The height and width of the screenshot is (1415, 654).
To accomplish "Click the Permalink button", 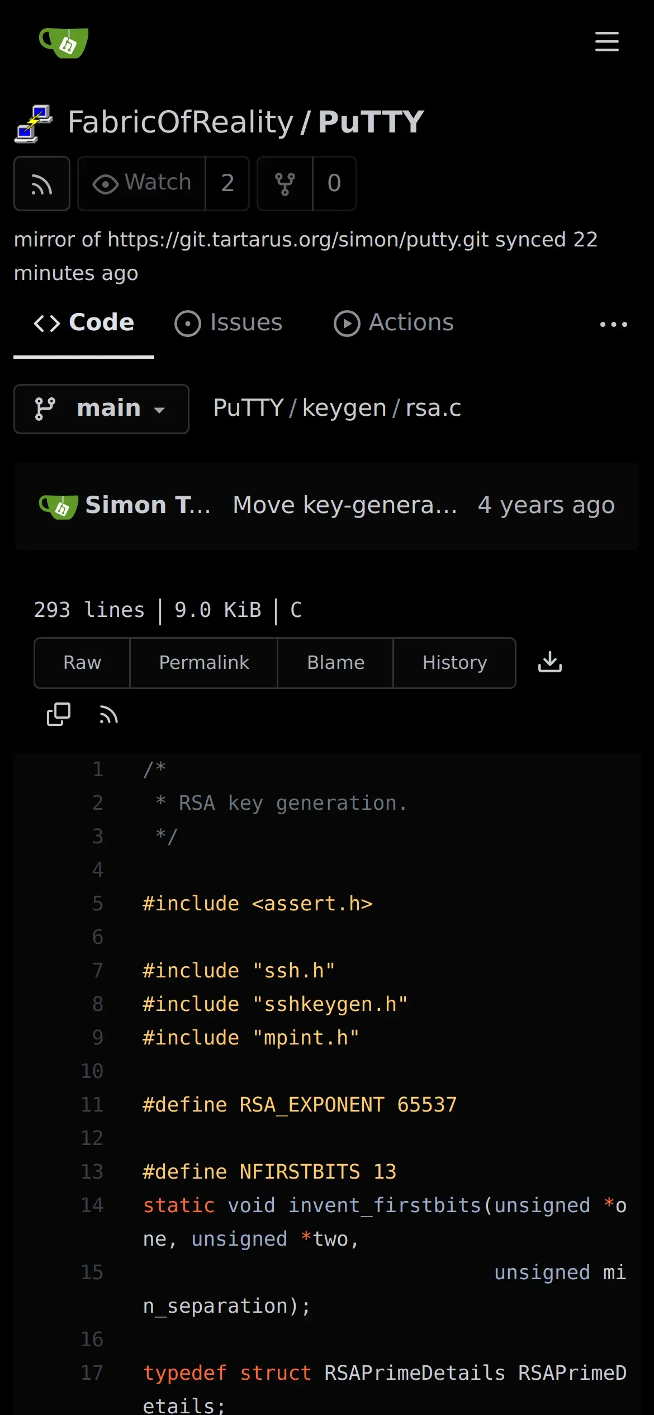I will pyautogui.click(x=204, y=663).
